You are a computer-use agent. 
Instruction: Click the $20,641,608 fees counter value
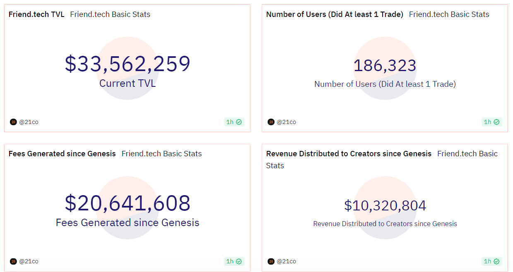click(128, 203)
